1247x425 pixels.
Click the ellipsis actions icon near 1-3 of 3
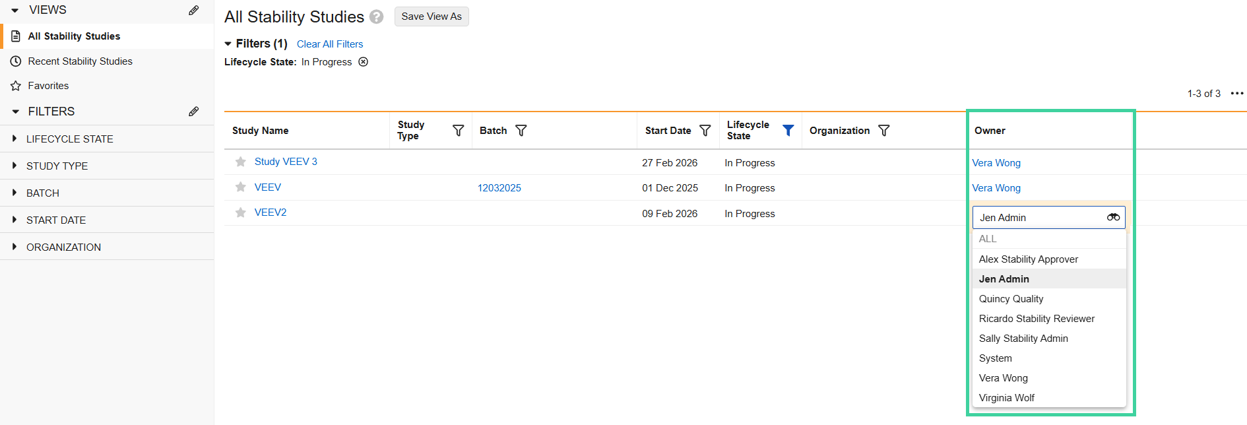[x=1238, y=93]
